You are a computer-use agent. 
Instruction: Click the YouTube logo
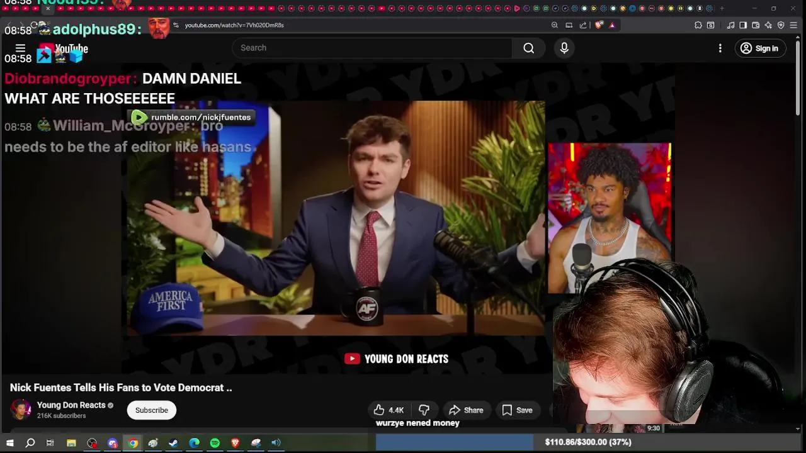[x=62, y=49]
